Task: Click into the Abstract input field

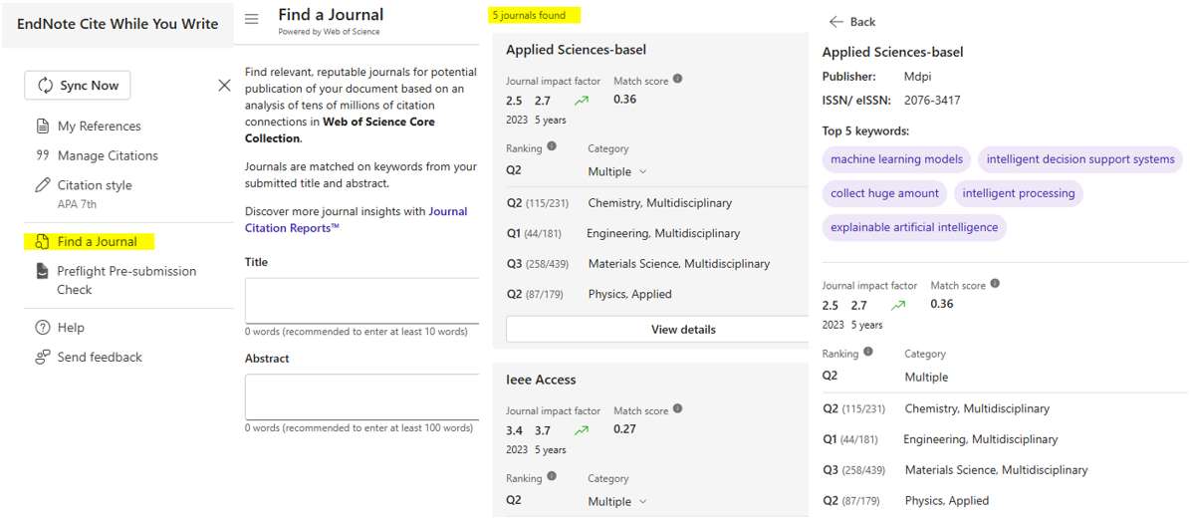Action: tap(362, 397)
